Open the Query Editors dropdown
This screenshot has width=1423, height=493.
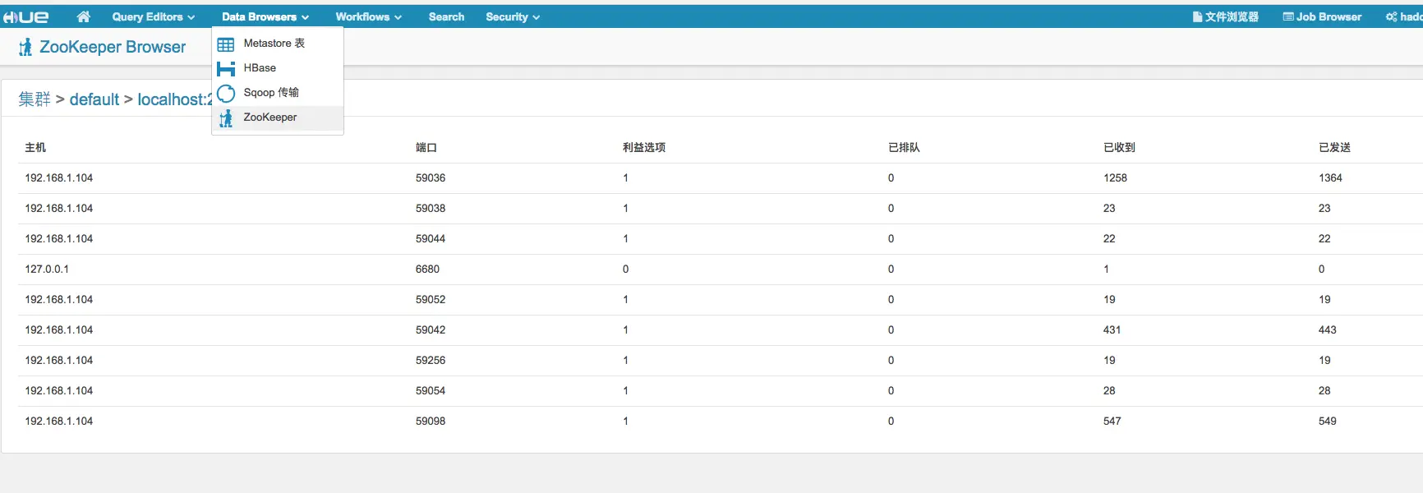coord(154,16)
